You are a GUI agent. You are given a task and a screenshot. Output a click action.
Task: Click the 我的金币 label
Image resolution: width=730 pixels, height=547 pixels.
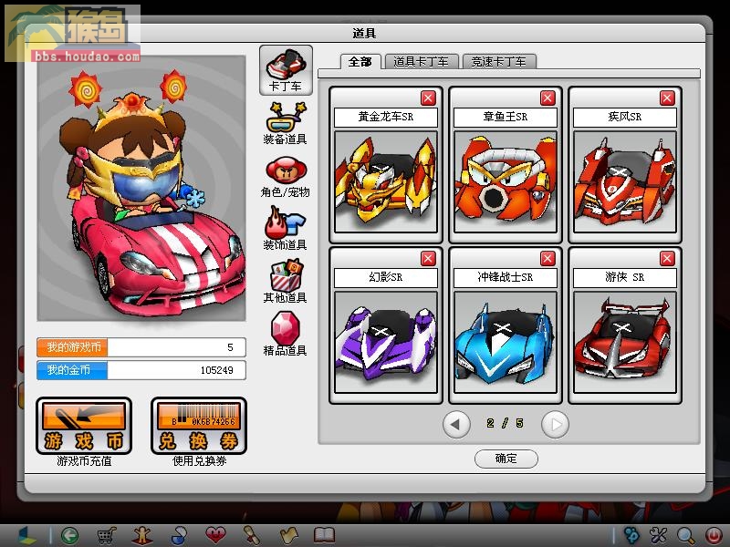click(x=73, y=370)
